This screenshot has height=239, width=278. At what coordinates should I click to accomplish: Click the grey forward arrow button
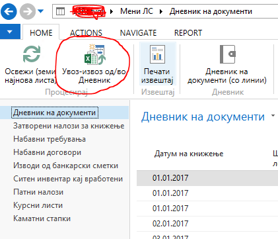pos(28,11)
